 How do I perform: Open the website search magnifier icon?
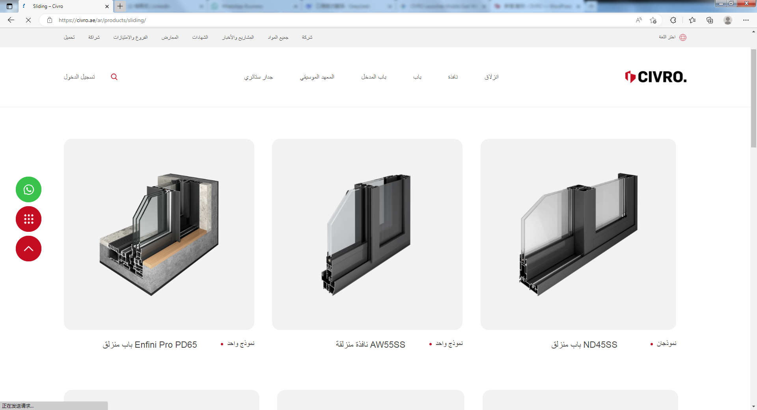(x=114, y=77)
